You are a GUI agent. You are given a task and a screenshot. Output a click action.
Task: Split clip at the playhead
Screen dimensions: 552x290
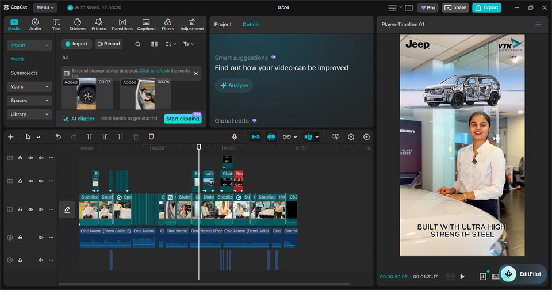[89, 137]
